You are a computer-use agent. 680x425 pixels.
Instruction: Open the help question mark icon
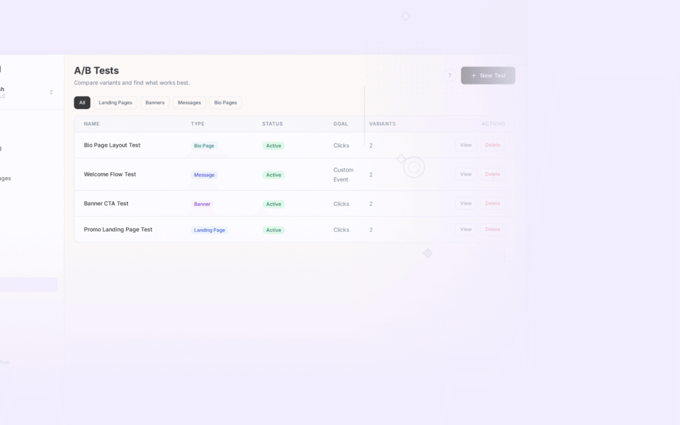(x=450, y=76)
